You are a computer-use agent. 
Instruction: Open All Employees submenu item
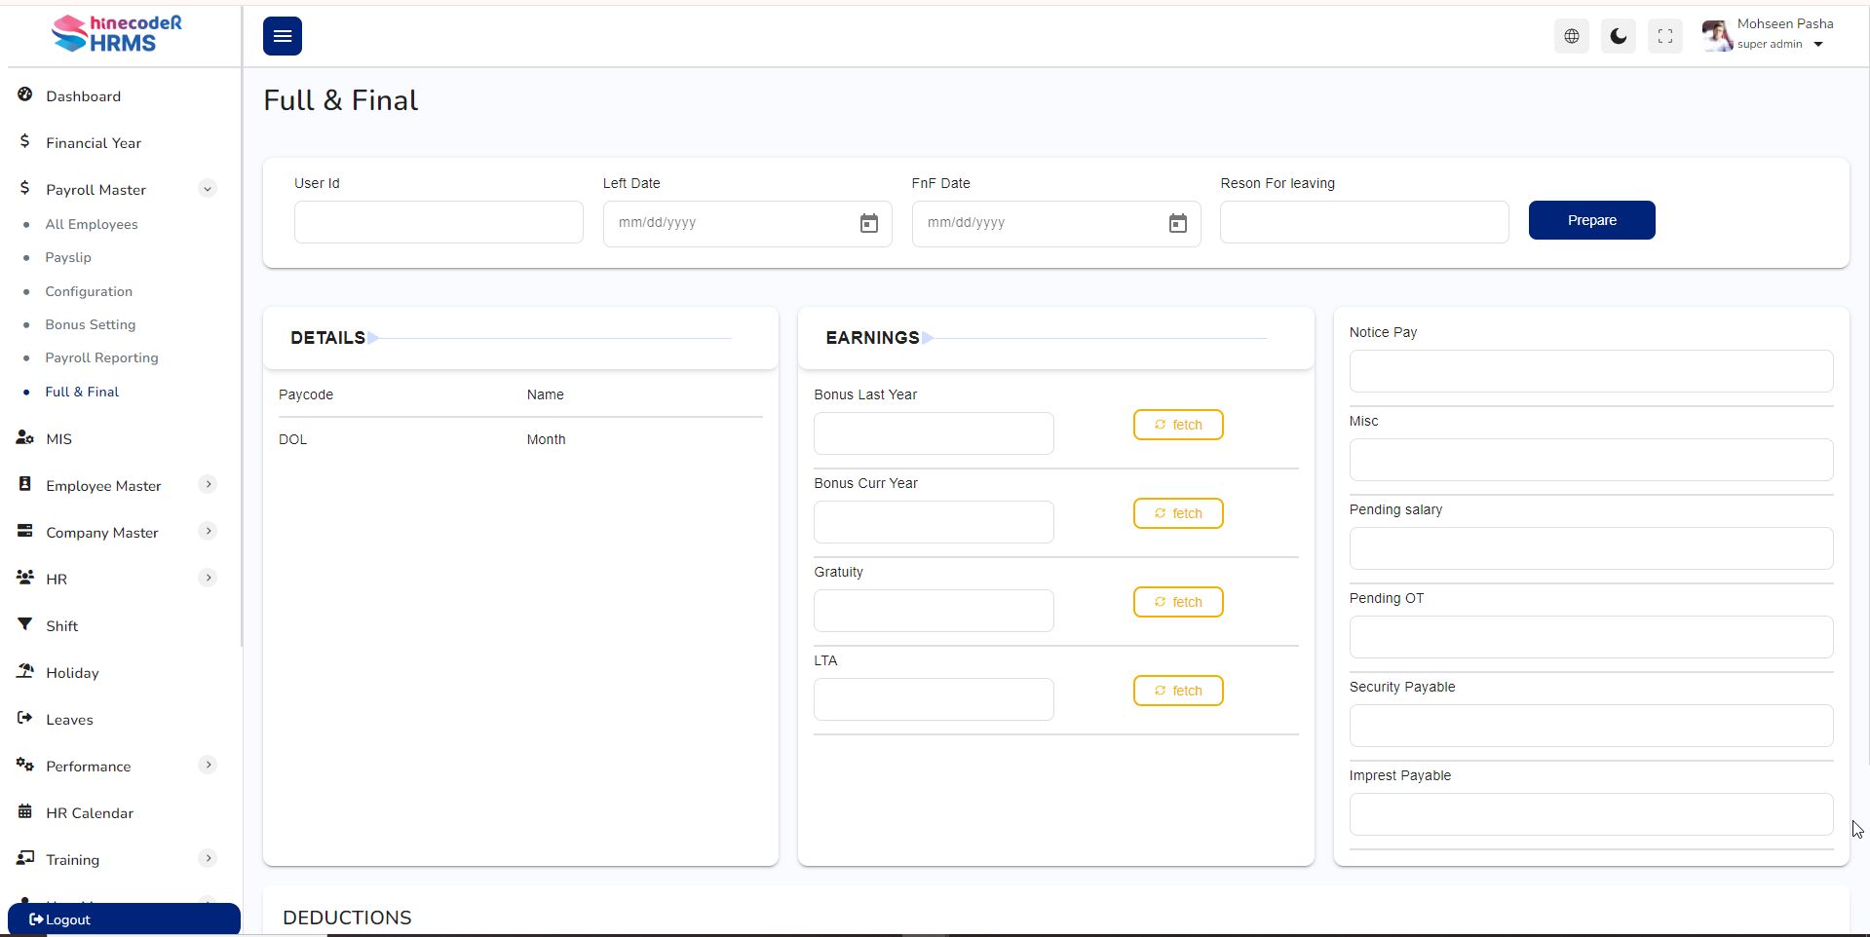[92, 224]
